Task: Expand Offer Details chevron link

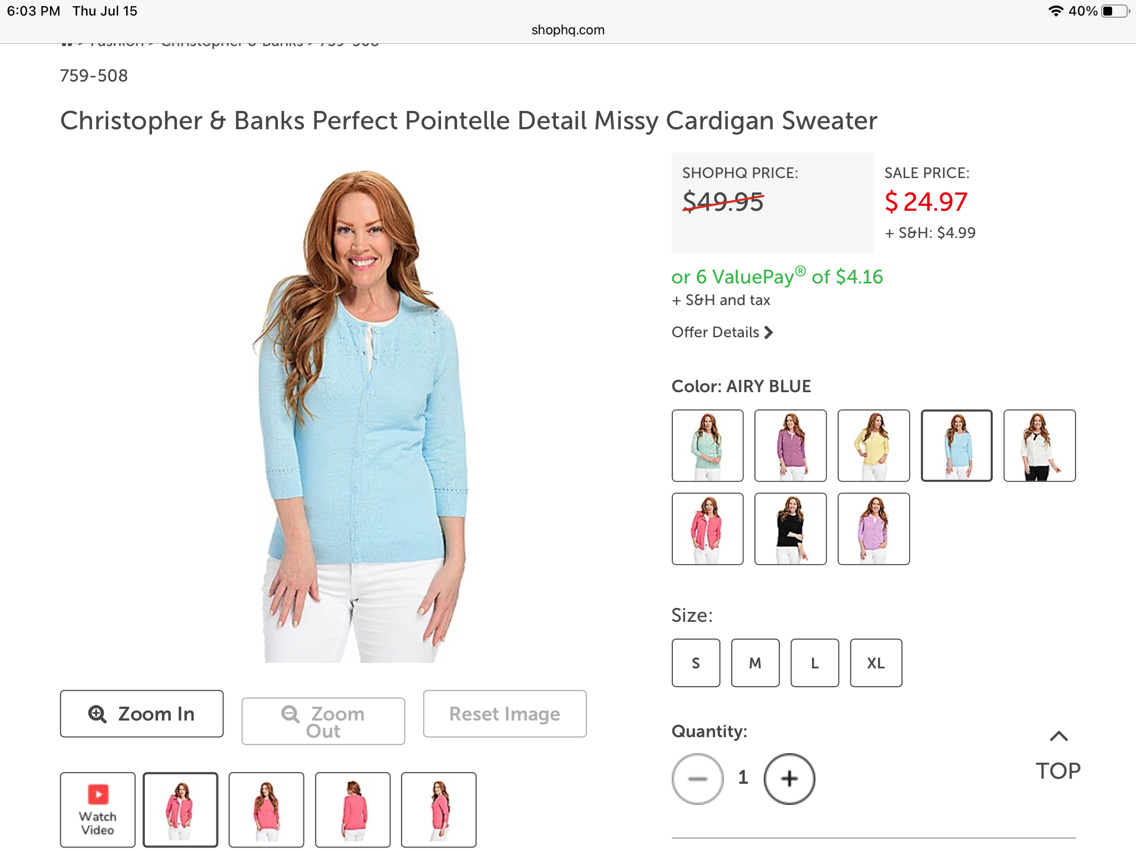Action: coord(722,332)
